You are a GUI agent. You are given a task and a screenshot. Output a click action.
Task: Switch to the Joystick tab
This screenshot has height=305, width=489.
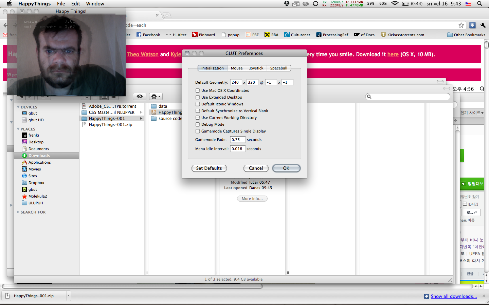[x=256, y=68]
